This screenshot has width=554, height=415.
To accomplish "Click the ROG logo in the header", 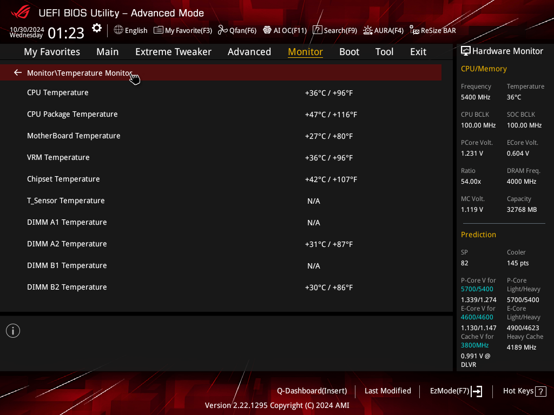I will point(21,12).
